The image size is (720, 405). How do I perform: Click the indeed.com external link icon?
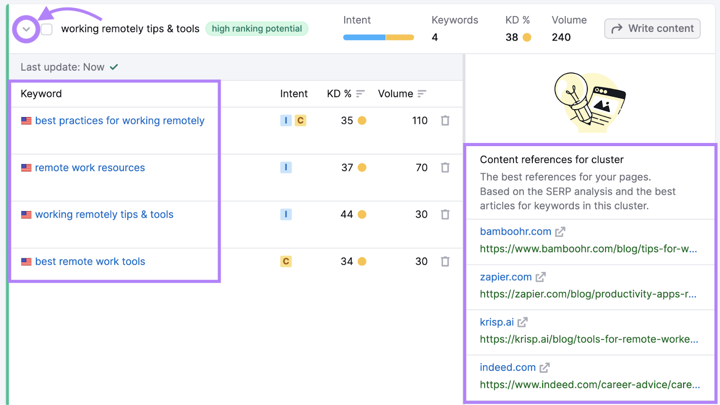(544, 368)
